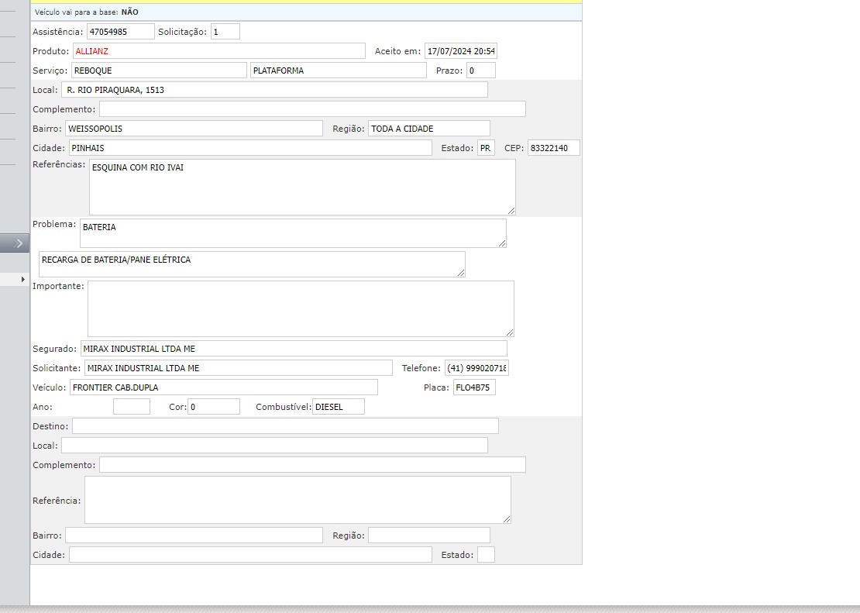
Task: Click the CEP field 83322140
Action: (x=553, y=148)
